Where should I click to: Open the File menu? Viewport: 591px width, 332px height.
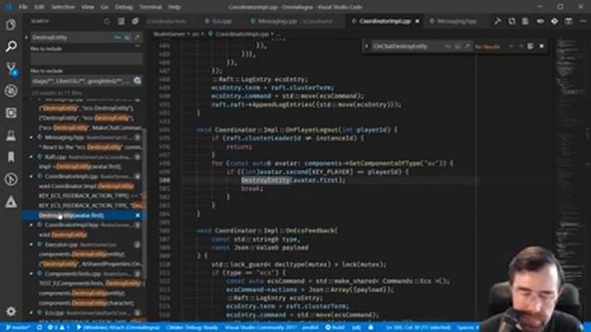coord(23,6)
